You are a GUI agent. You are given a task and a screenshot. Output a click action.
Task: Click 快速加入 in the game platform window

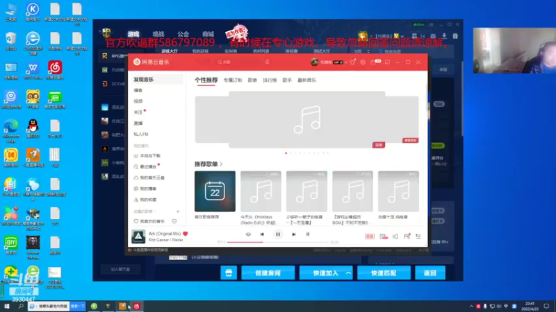pos(325,273)
